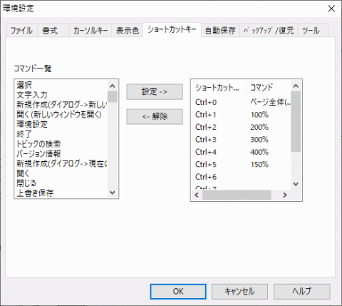
Task: Select 環境設定 in the command list
Action: point(61,124)
